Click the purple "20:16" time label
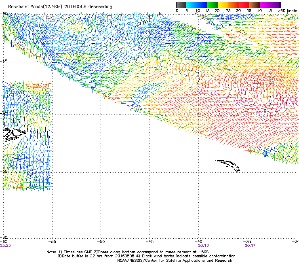299x263 pixels. (203, 246)
